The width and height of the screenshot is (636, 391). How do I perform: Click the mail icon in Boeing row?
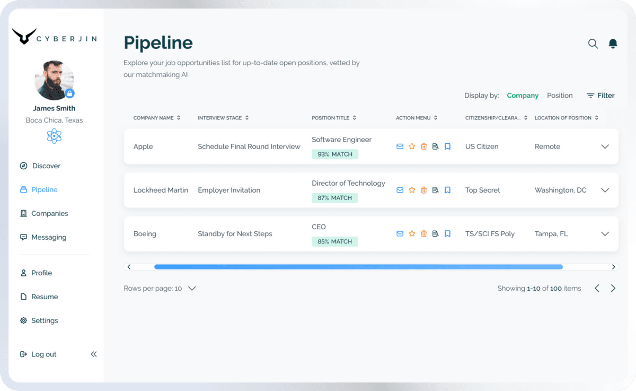(x=400, y=233)
